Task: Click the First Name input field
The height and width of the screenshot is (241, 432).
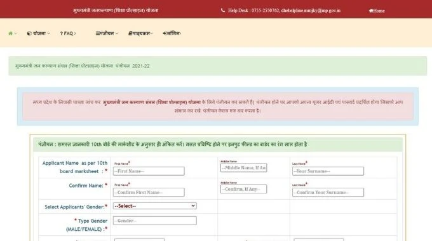Action: tap(149, 171)
